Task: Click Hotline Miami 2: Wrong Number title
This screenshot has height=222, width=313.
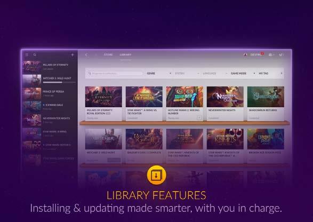Action: pyautogui.click(x=183, y=112)
